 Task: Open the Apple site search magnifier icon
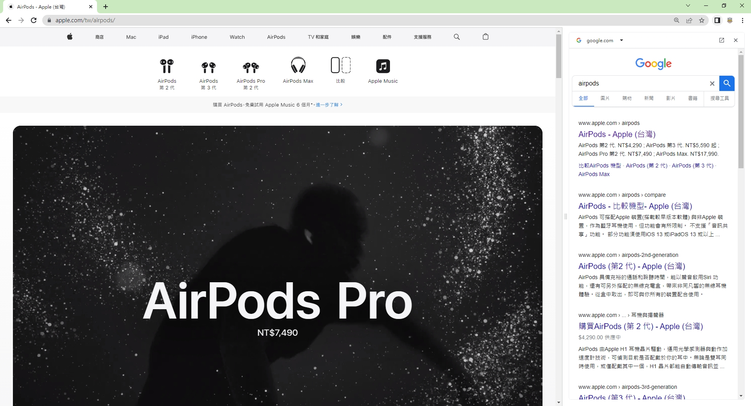pos(456,37)
